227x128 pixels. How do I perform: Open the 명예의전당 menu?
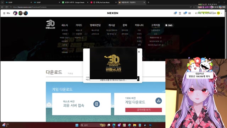pyautogui.click(x=95, y=25)
